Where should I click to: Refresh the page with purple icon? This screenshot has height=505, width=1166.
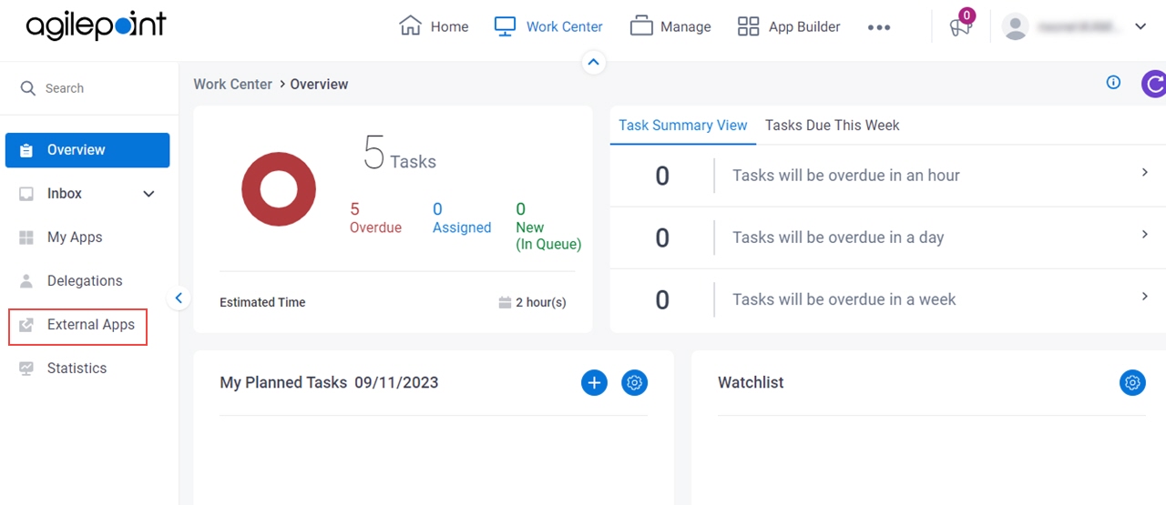coord(1154,85)
